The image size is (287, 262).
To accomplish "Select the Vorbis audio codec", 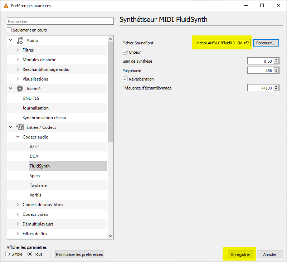I will pyautogui.click(x=35, y=195).
